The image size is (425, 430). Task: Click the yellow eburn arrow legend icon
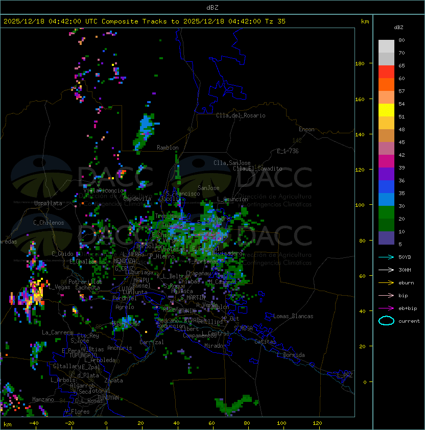[x=386, y=283]
